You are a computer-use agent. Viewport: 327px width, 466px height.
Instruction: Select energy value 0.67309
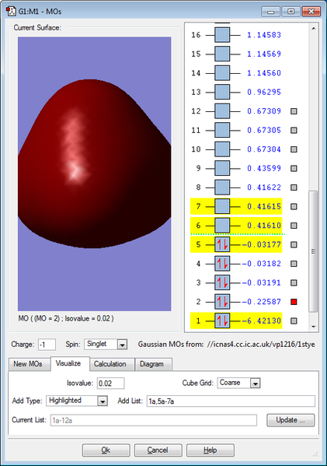[x=264, y=111]
